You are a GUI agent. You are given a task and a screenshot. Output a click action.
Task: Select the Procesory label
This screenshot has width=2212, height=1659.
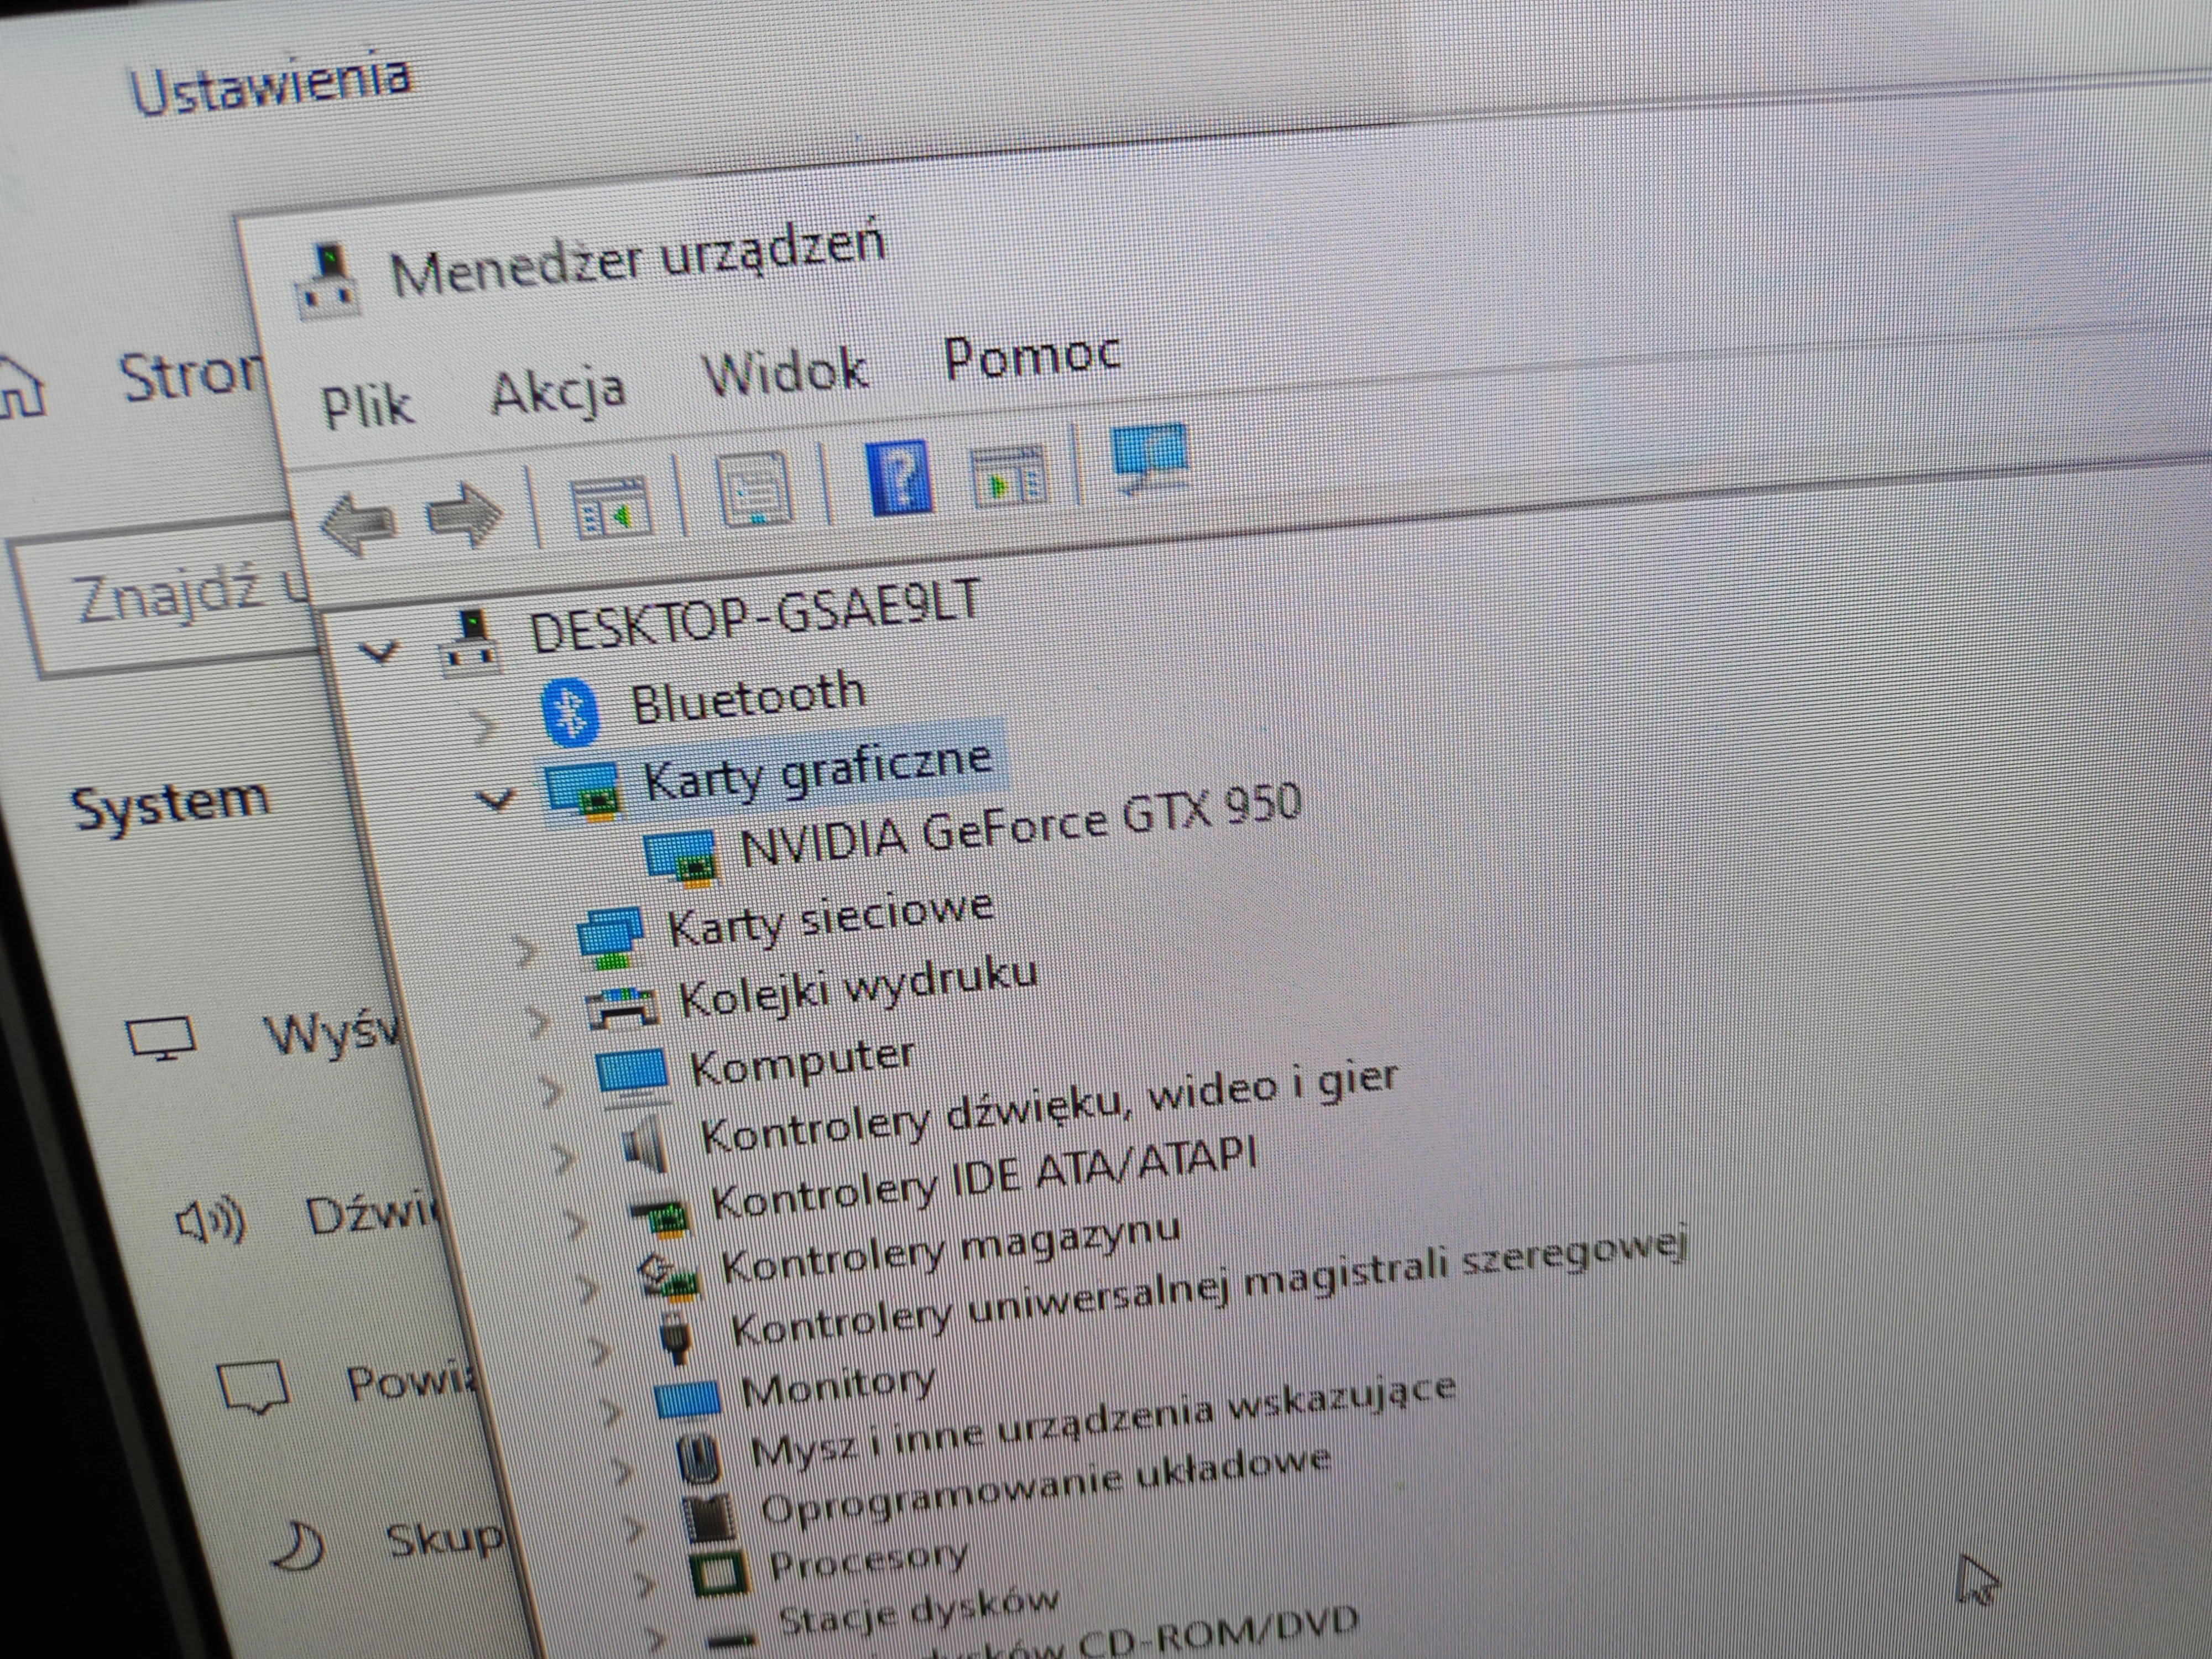coord(868,1561)
